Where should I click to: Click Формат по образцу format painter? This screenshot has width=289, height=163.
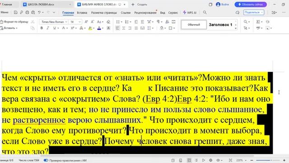[14, 22]
